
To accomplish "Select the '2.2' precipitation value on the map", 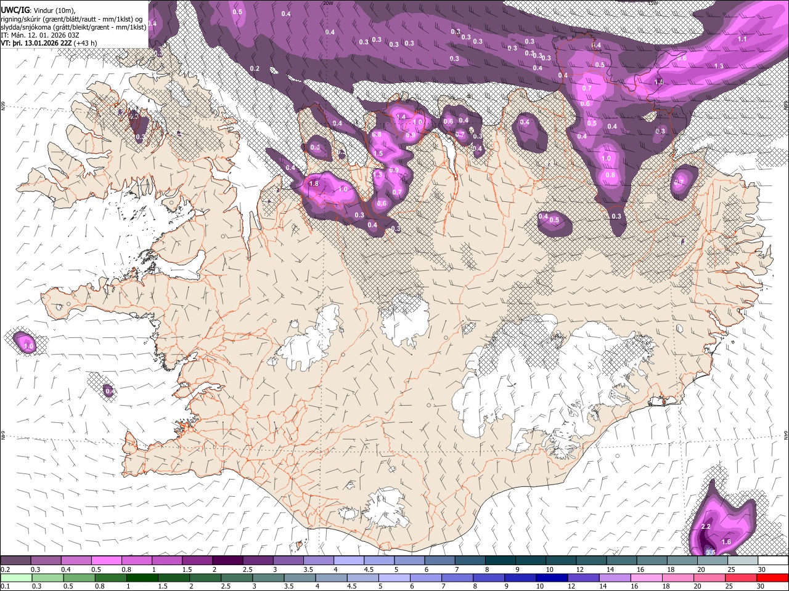I will click(706, 527).
